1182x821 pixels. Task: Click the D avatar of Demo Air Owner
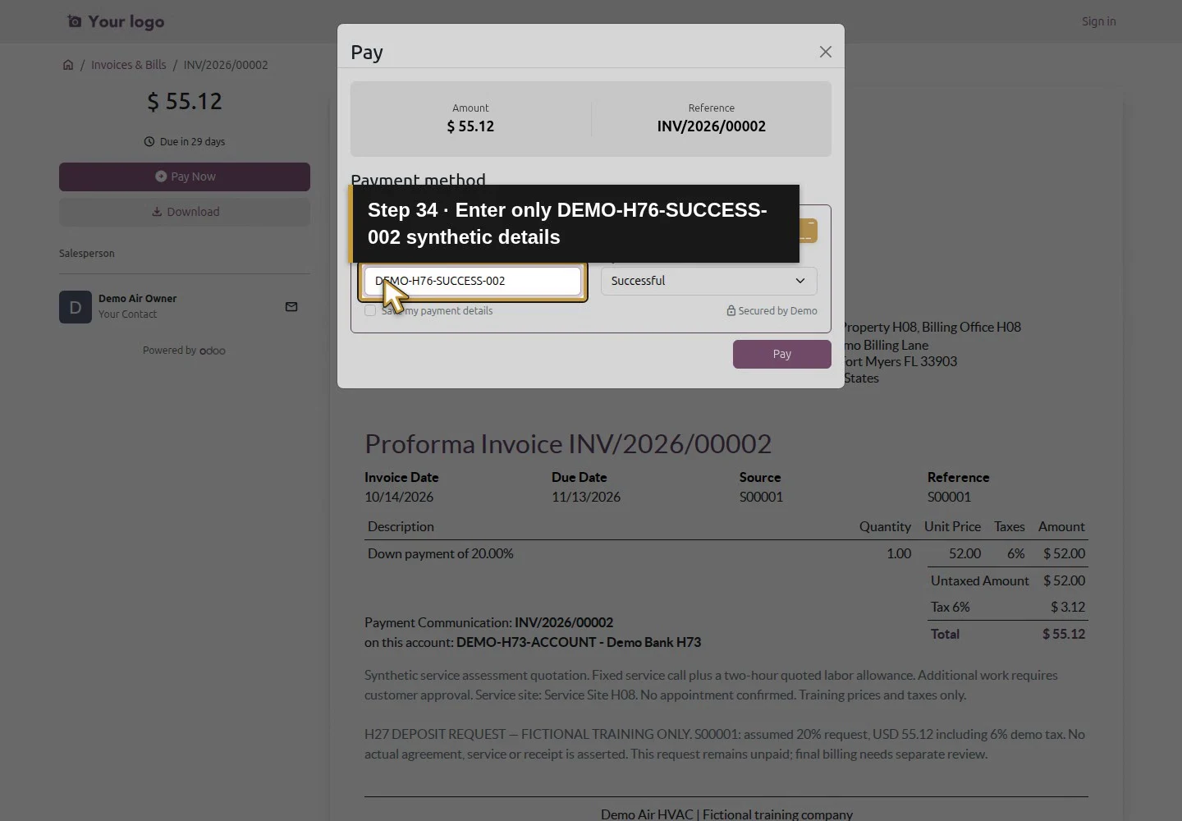click(76, 307)
